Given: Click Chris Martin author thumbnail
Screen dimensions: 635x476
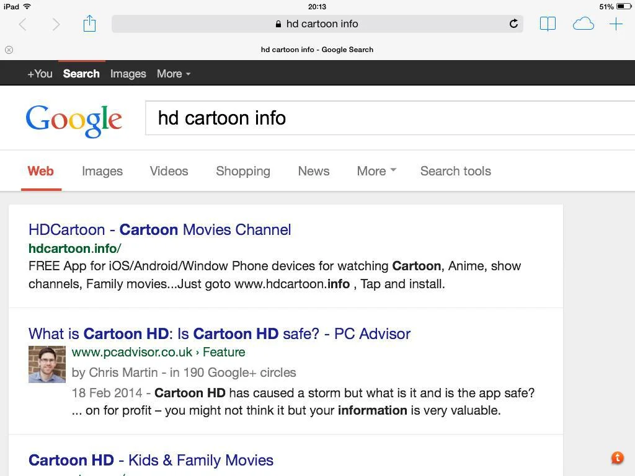Looking at the screenshot, I should point(47,364).
